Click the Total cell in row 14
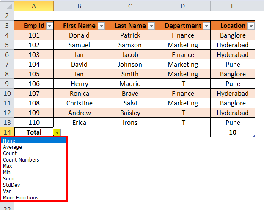Screen dimensions: 264x210 [x=34, y=132]
